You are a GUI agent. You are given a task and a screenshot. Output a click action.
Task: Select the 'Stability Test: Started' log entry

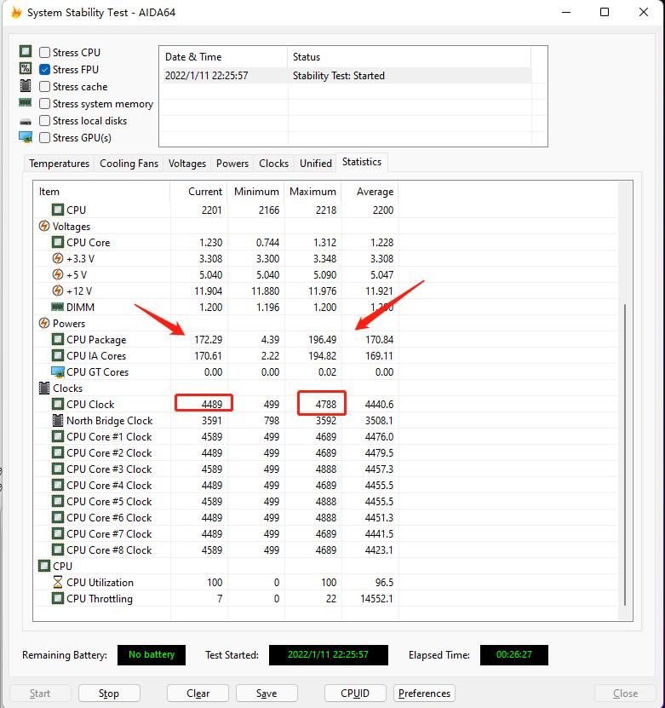[345, 76]
